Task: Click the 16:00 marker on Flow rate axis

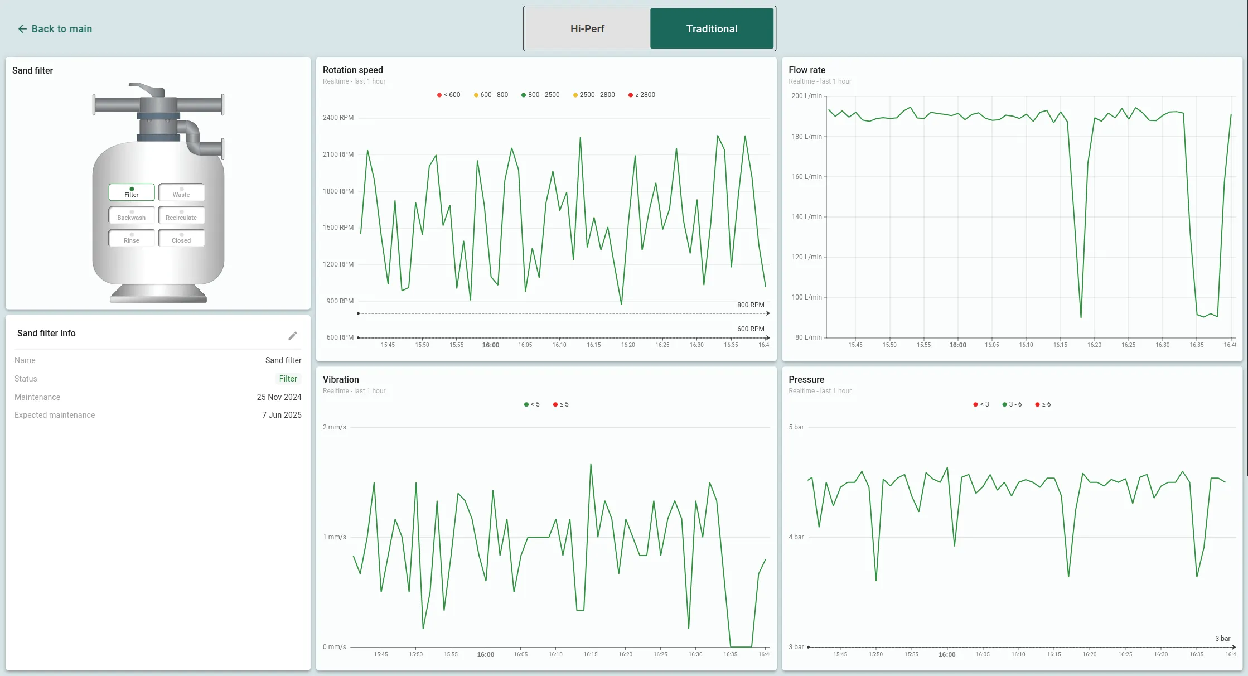Action: (957, 345)
